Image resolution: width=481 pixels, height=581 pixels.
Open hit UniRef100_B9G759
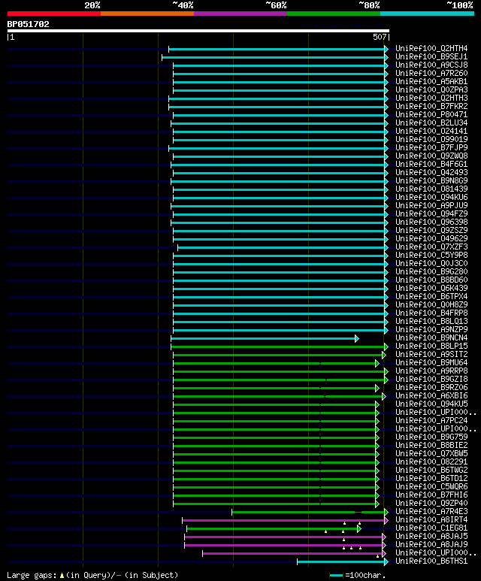click(431, 437)
